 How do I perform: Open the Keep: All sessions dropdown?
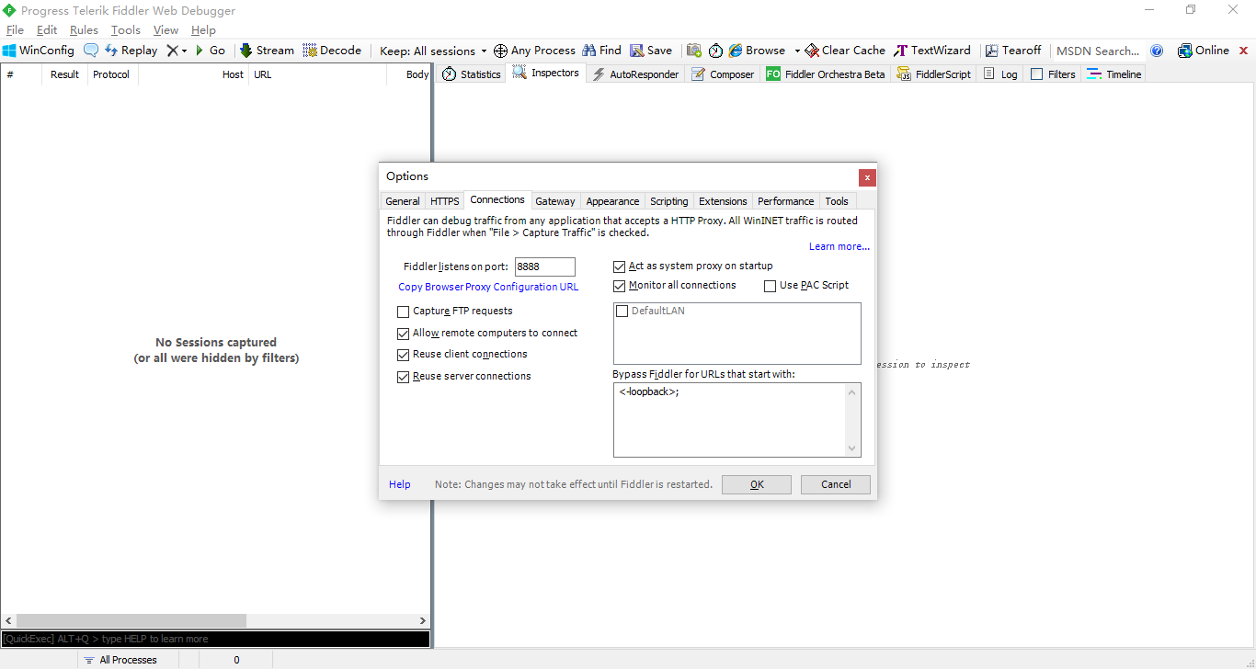(433, 51)
